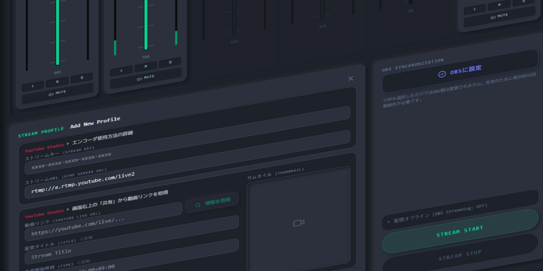Screen dimensions: 543x271
Task: Toggle N on the 80% channel
Action: [x=57, y=81]
